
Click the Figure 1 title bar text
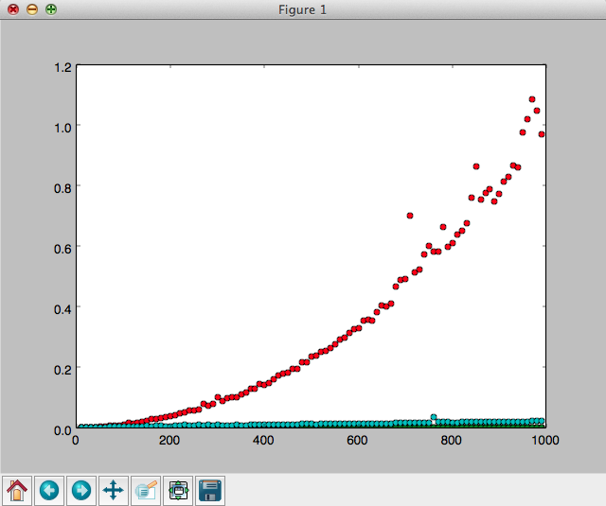point(303,9)
